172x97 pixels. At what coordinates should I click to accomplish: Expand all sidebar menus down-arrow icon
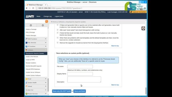tap(43, 25)
